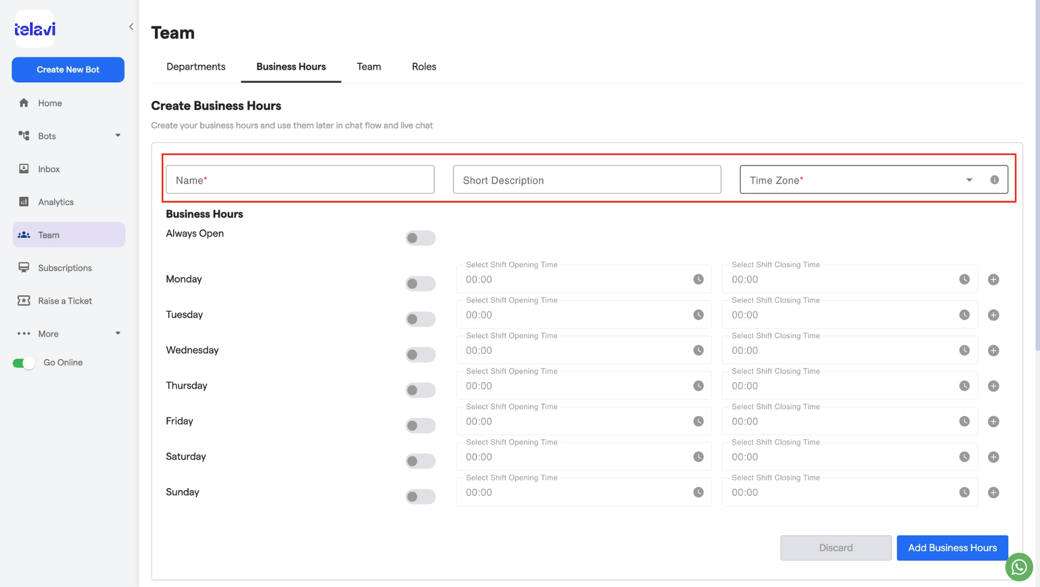Screen dimensions: 1040x587
Task: Switch to the Roles tab
Action: (x=424, y=67)
